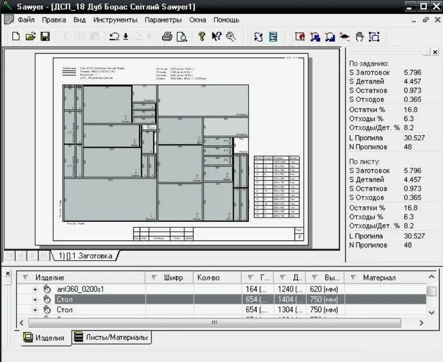Open filter dropdown on Шифр column

click(x=154, y=277)
